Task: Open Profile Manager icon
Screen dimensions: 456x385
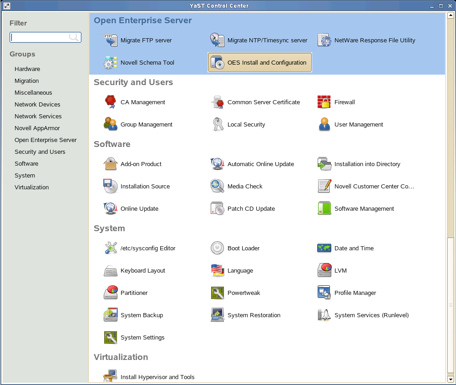Action: coord(324,293)
